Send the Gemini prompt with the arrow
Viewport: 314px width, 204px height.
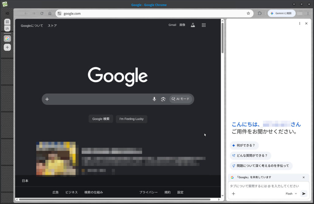(304, 194)
